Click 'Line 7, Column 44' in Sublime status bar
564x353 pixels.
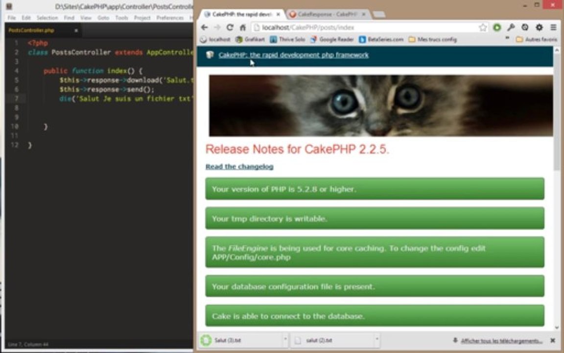(28, 344)
